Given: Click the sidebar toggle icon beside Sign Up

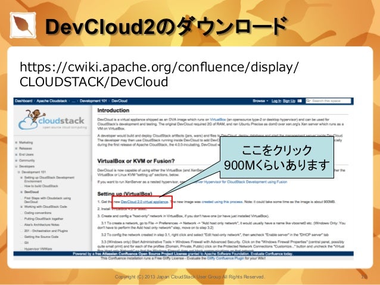Looking at the screenshot, I should [300, 101].
